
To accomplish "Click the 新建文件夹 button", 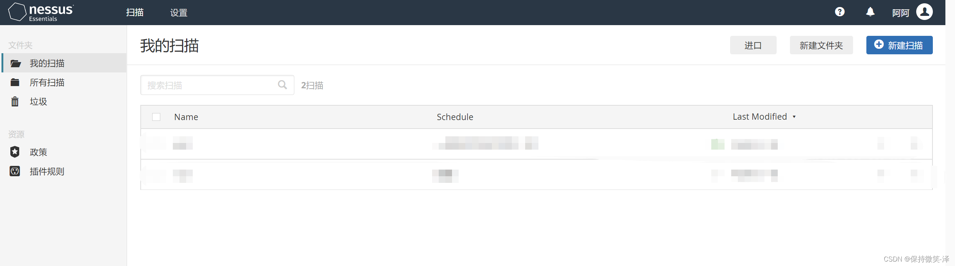I will tap(821, 45).
